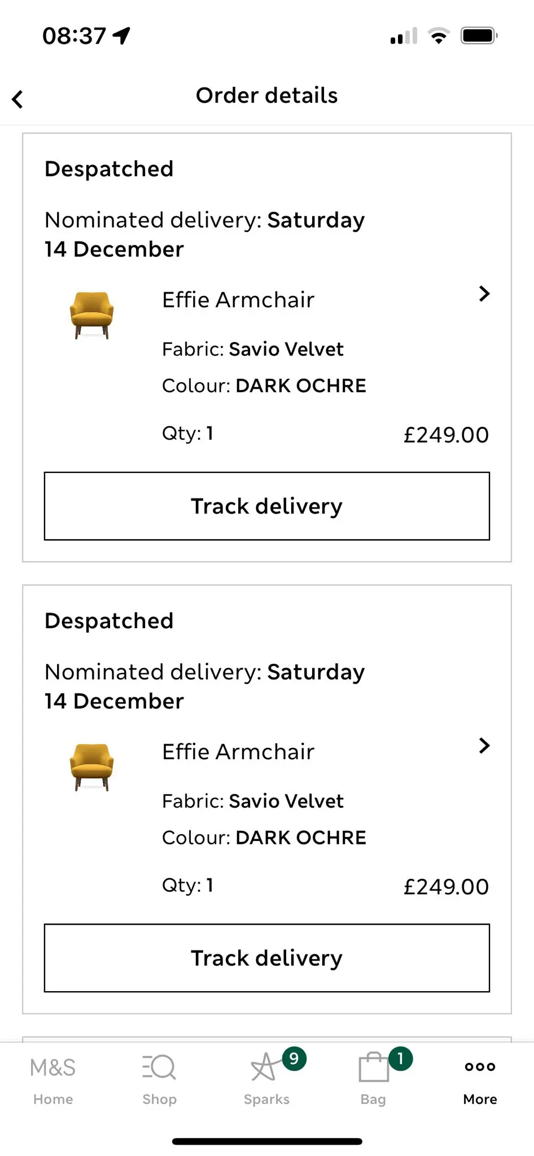
Task: Tap the back arrow icon
Action: [x=18, y=99]
